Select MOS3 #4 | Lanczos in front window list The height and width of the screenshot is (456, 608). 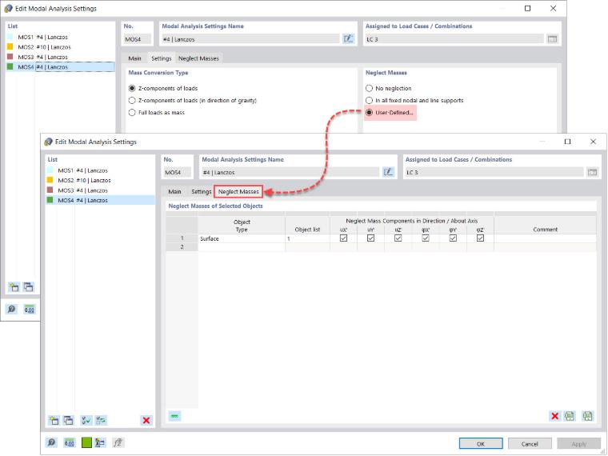[100, 190]
